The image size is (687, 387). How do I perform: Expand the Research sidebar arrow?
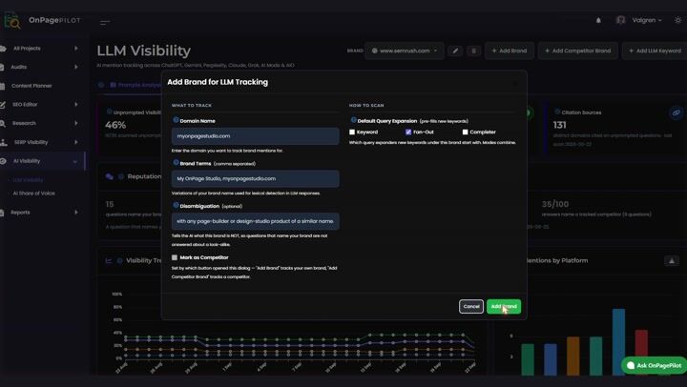pyautogui.click(x=76, y=124)
